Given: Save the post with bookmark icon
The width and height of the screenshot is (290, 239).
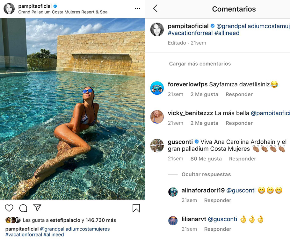Looking at the screenshot, I should [x=136, y=208].
